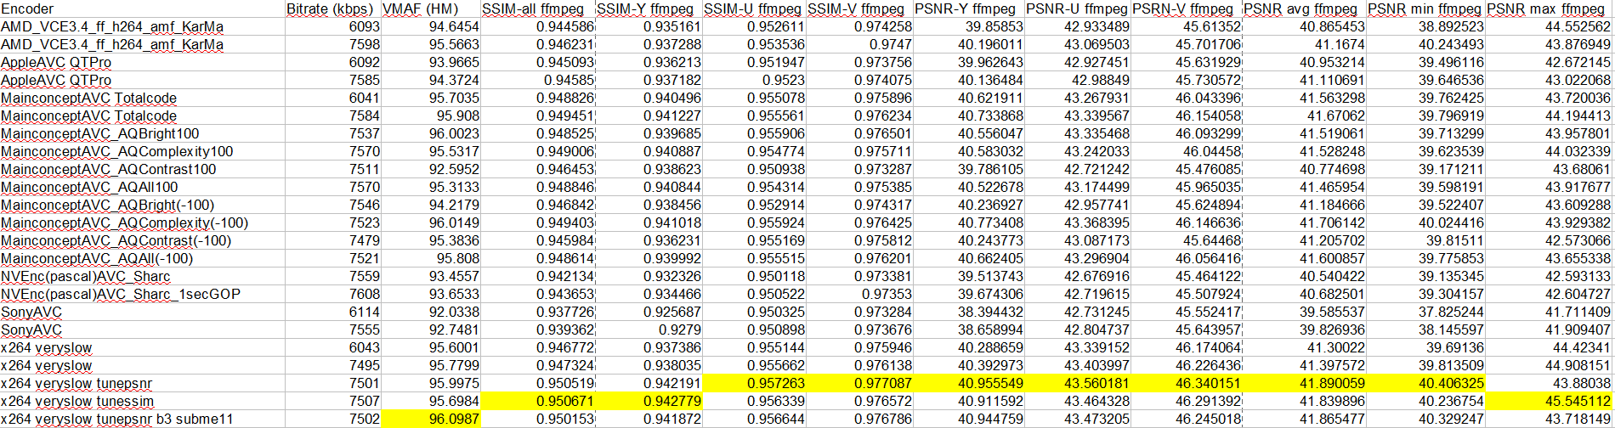
Task: Click the PSNR-U value 42.98849
Action: 1078,80
